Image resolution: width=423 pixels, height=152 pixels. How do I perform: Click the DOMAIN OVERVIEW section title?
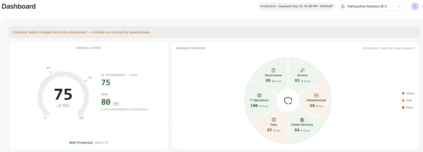[191, 48]
